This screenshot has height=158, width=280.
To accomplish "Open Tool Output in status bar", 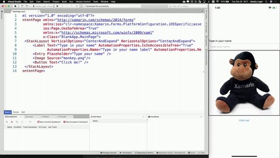I will [126, 153].
